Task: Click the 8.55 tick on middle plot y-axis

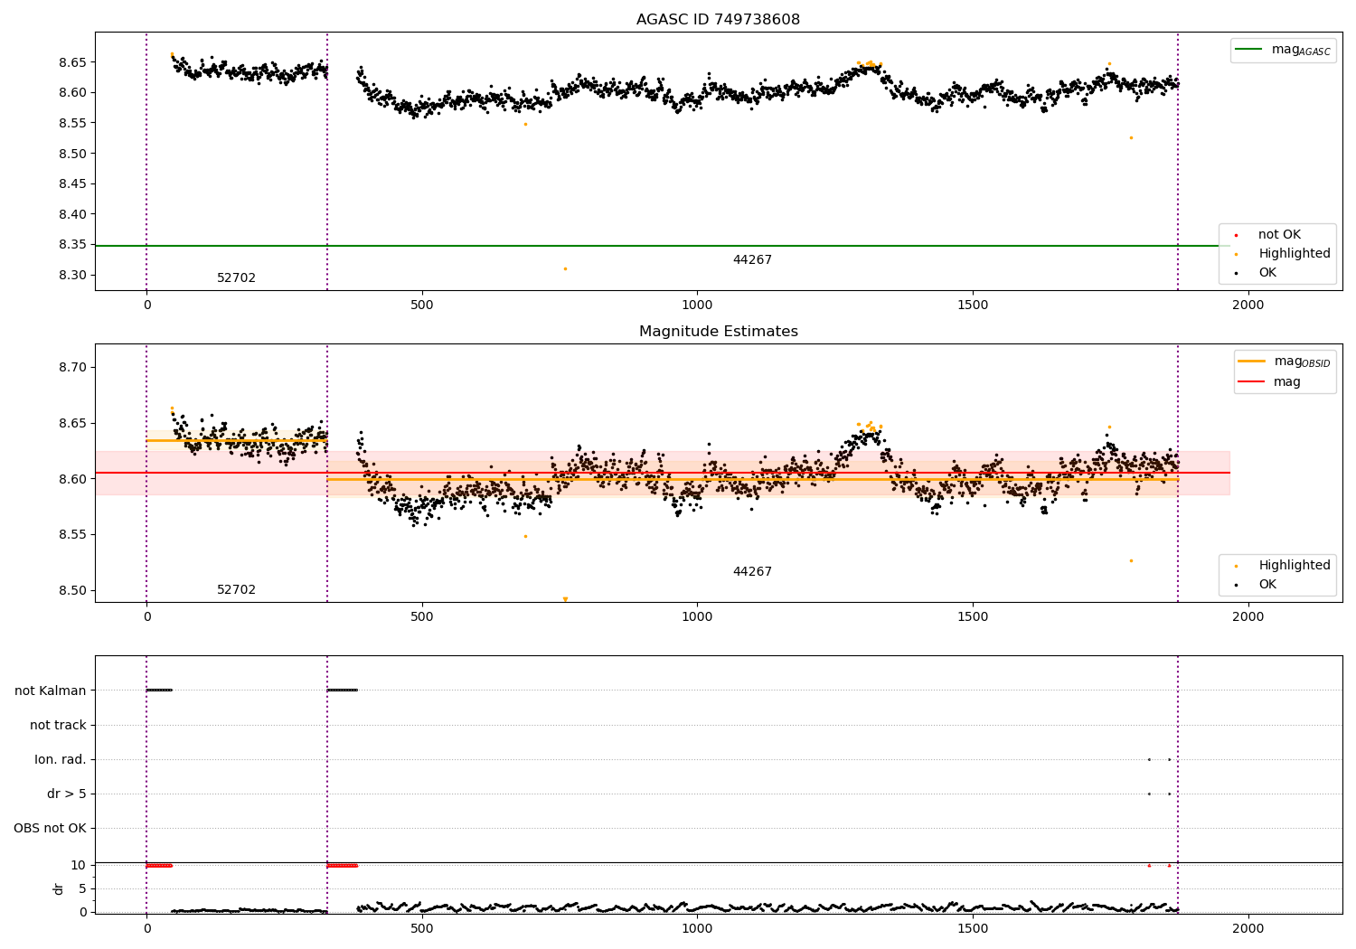Action: [x=72, y=535]
